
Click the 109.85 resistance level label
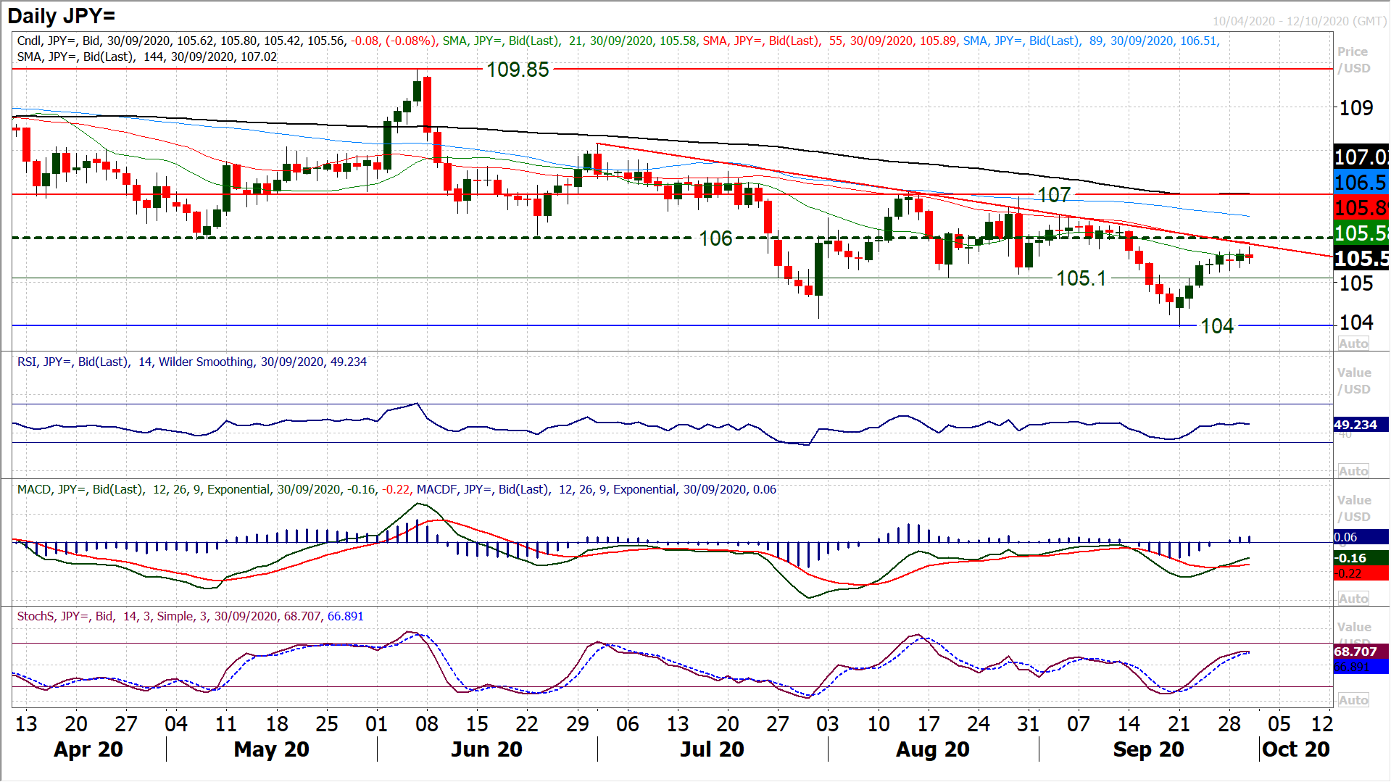tap(518, 70)
